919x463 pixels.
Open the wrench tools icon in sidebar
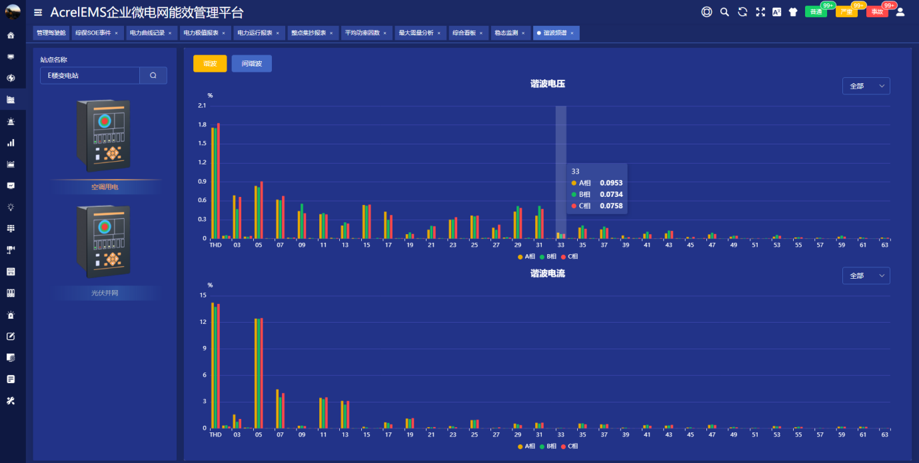[x=11, y=400]
